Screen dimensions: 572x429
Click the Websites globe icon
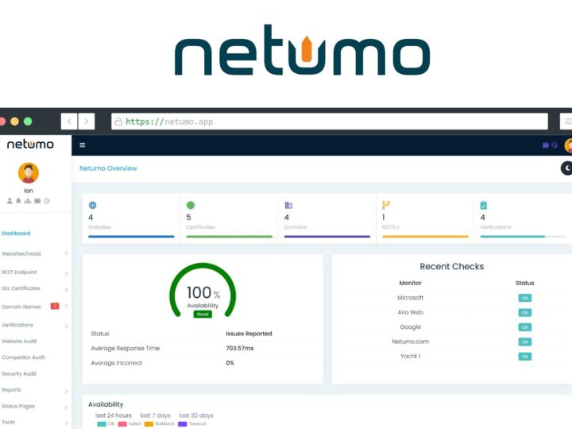[x=93, y=205]
